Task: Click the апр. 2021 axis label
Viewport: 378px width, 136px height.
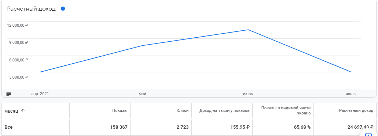Action: (x=40, y=94)
